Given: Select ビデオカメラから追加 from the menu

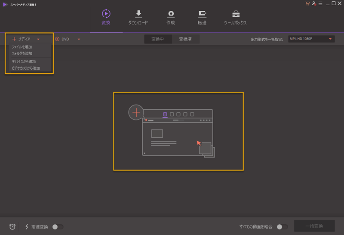Looking at the screenshot, I should [x=26, y=68].
